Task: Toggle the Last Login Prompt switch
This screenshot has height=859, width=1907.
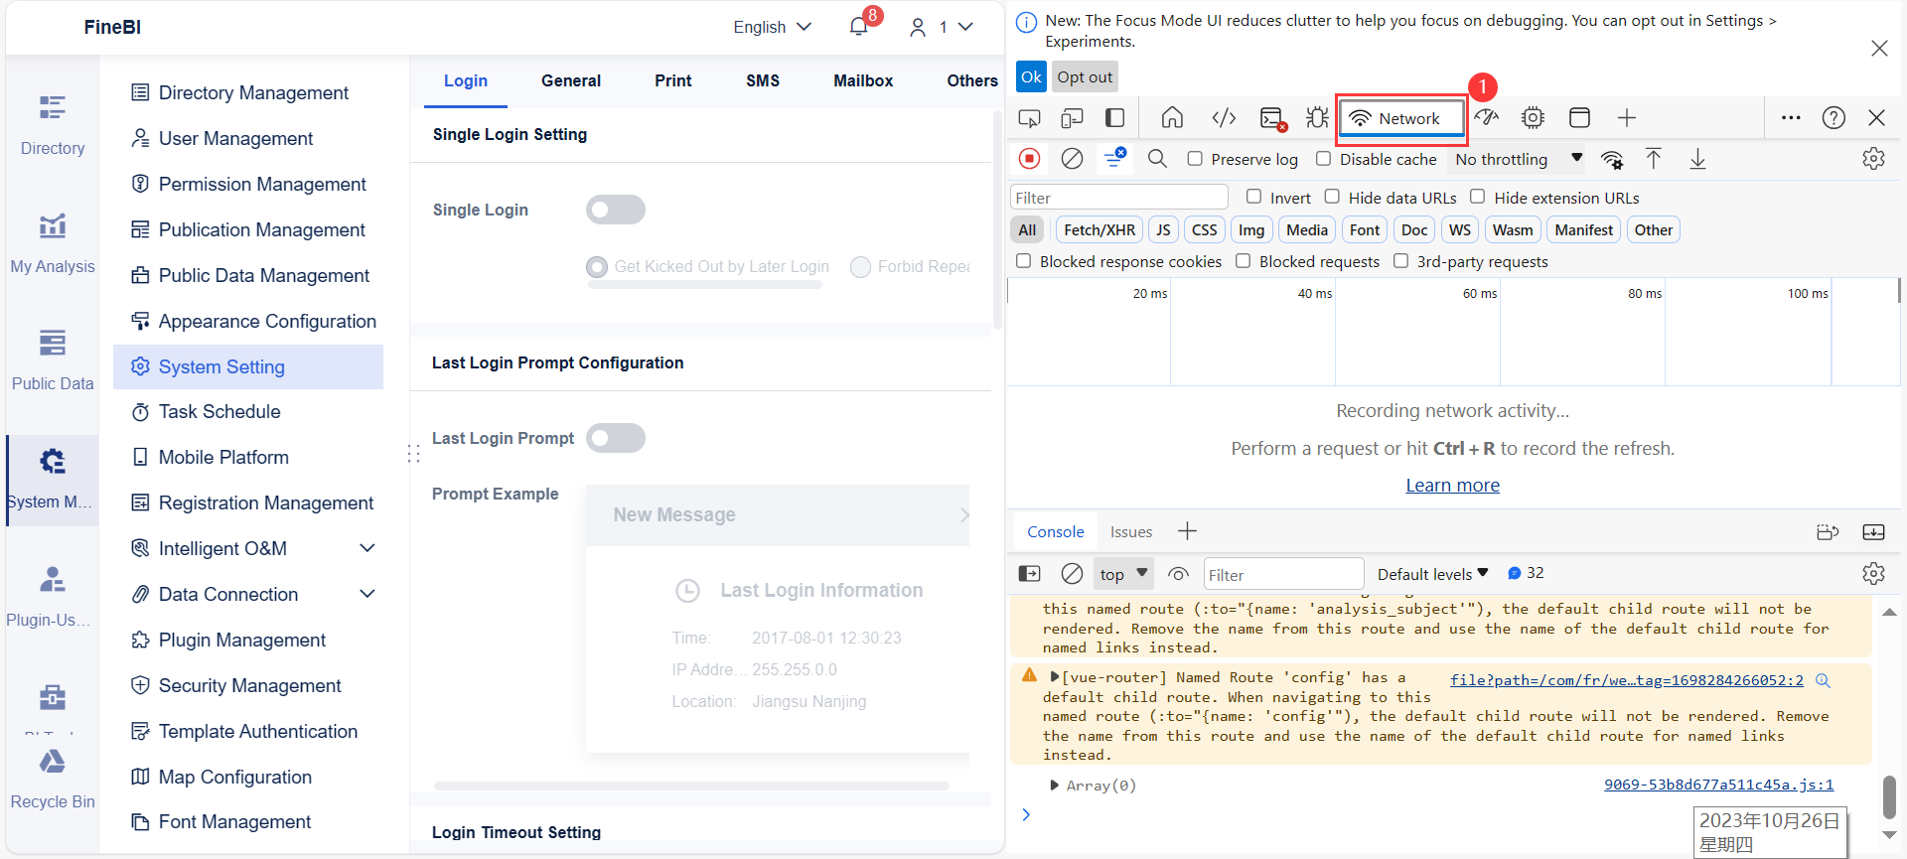Action: tap(615, 438)
